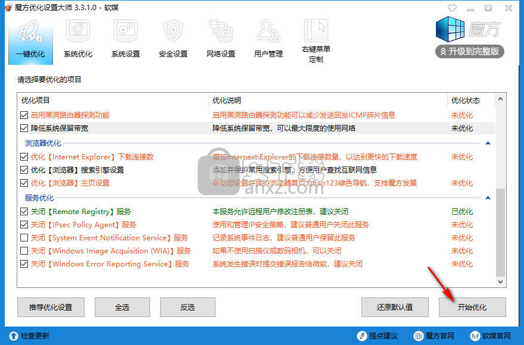Image resolution: width=524 pixels, height=345 pixels.
Task: Open the 魔方官网 link
Action: [439, 335]
